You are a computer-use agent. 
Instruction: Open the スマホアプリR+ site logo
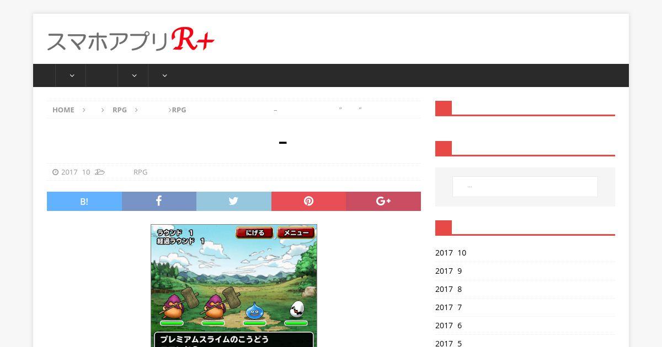coord(131,39)
